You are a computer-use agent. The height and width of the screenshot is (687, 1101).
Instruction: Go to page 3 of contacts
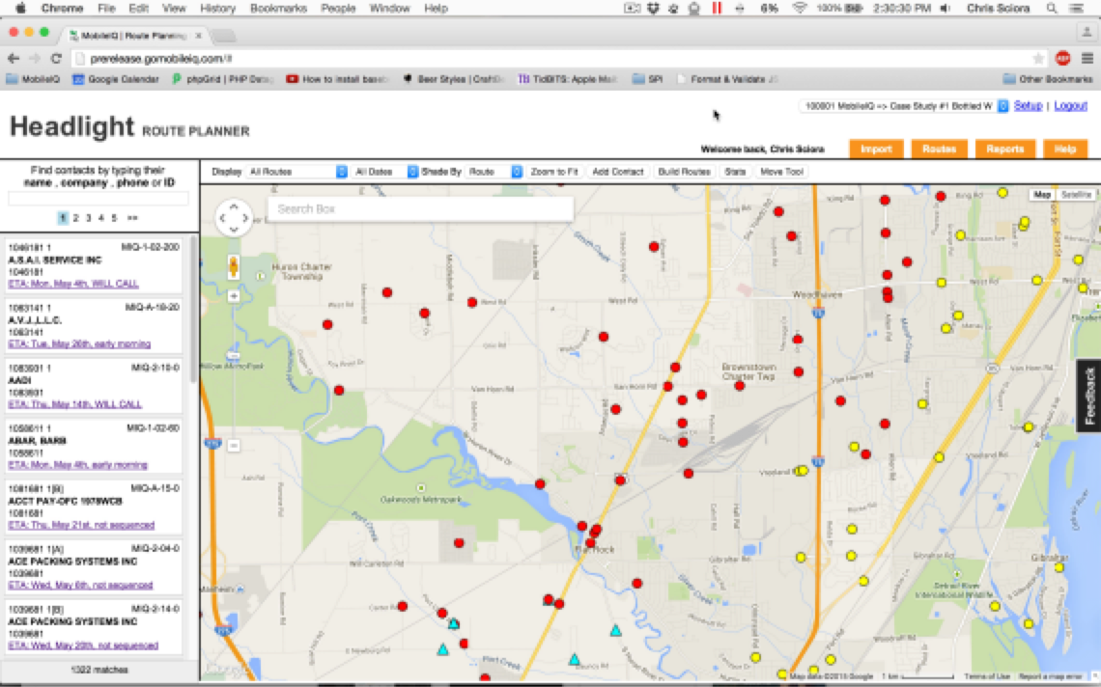88,218
